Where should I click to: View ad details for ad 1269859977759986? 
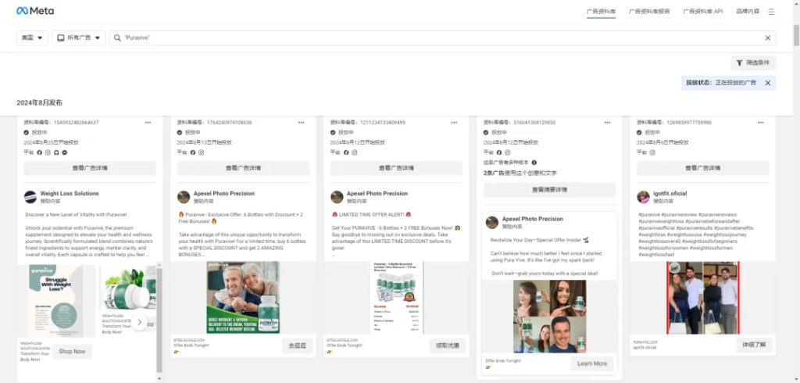[702, 168]
